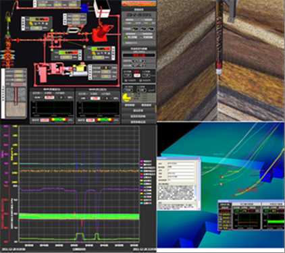Click the bottom button in the right control panel

click(x=138, y=121)
